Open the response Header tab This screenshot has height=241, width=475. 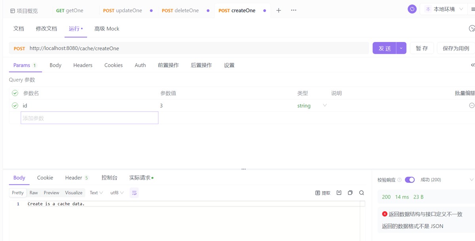77,178
